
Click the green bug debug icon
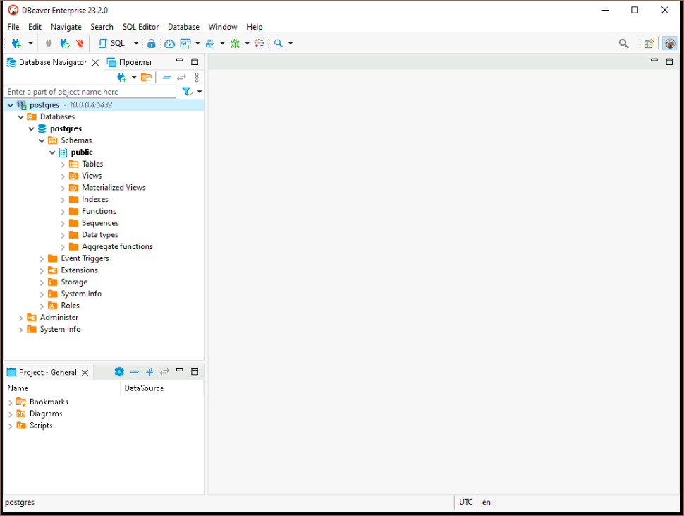pyautogui.click(x=235, y=43)
